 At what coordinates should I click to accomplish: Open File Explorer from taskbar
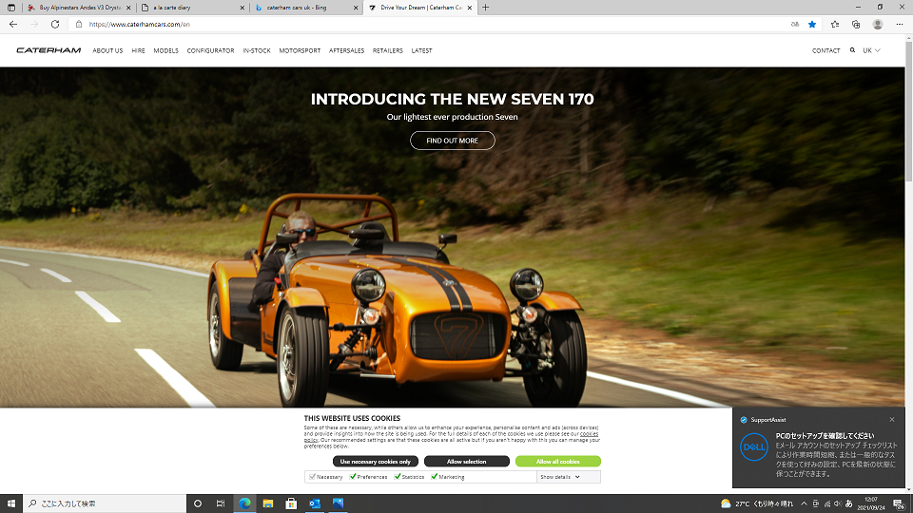[x=268, y=503]
